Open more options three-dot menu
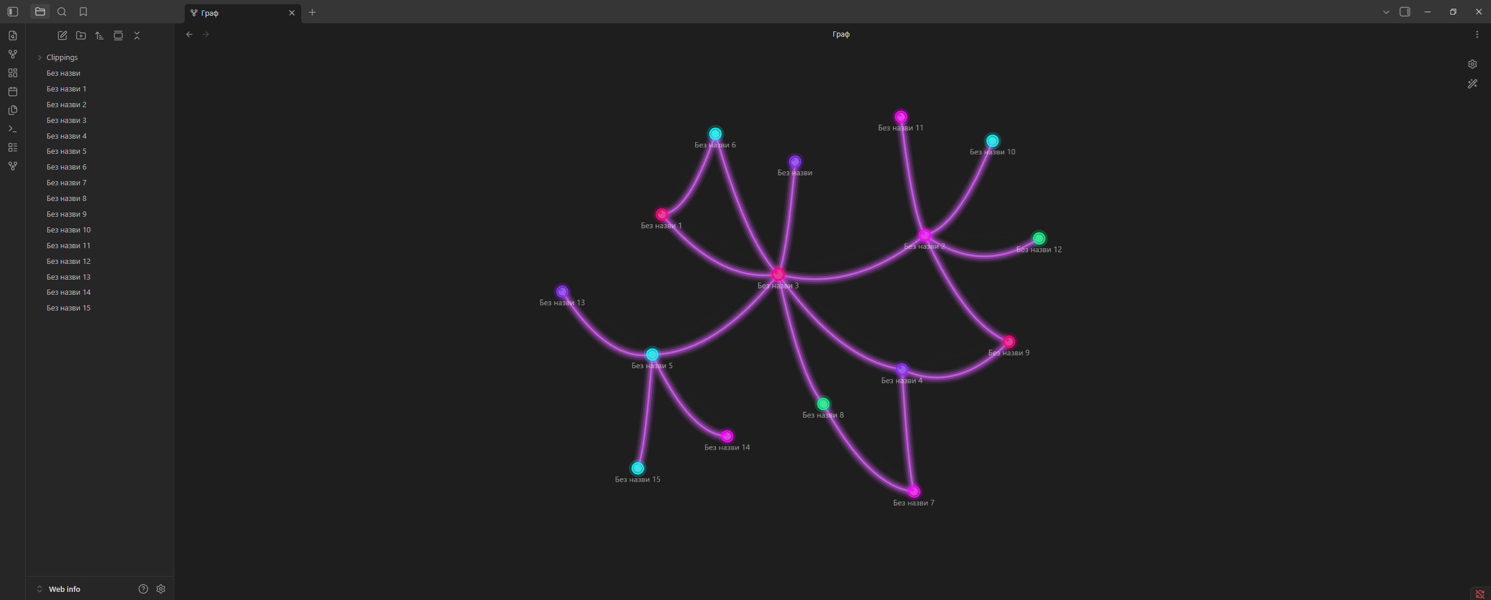Image resolution: width=1491 pixels, height=600 pixels. point(1477,34)
